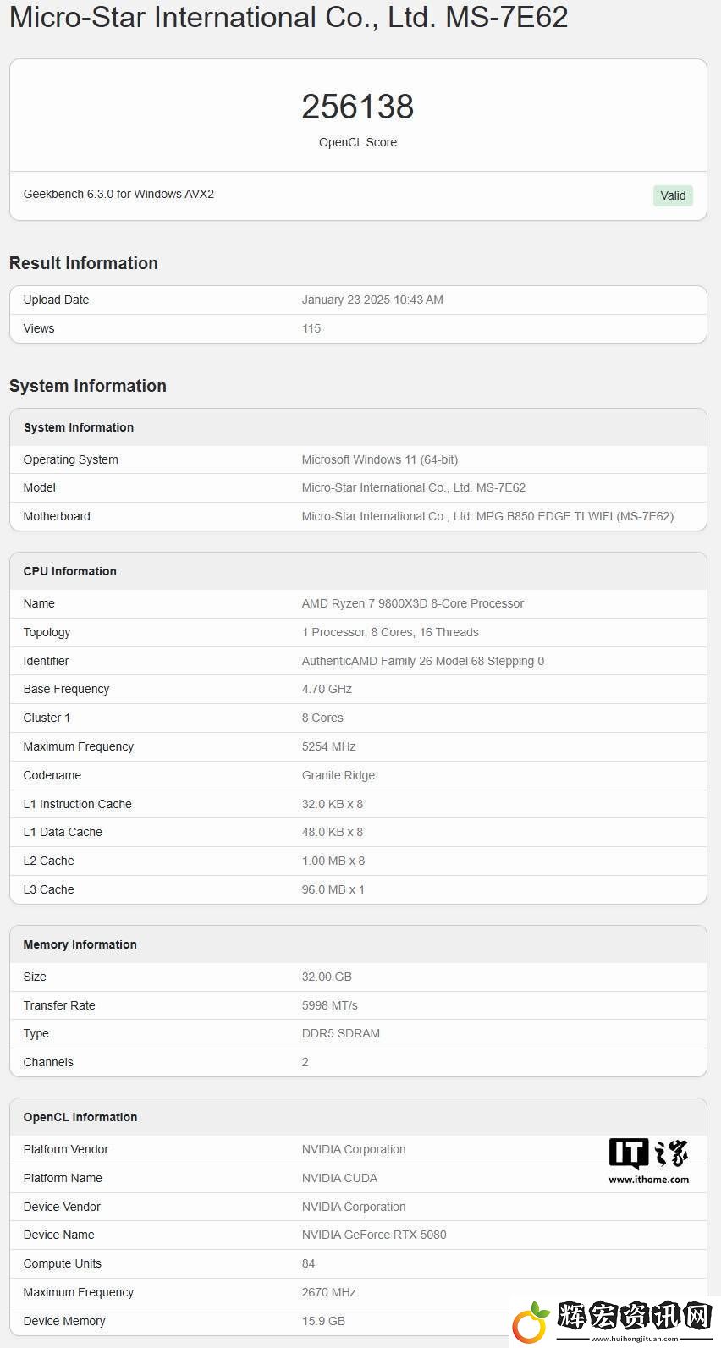The image size is (721, 1348).
Task: Select motherboard MPG B850 EDGE TI WIFI value
Action: coord(487,516)
